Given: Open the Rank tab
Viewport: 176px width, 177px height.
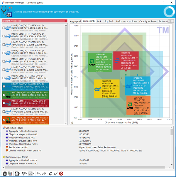Looking at the screenshot, I should tap(99, 21).
